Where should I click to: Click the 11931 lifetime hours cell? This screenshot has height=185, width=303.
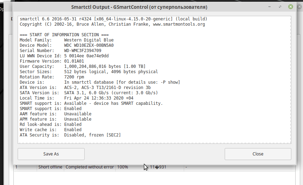point(158,167)
